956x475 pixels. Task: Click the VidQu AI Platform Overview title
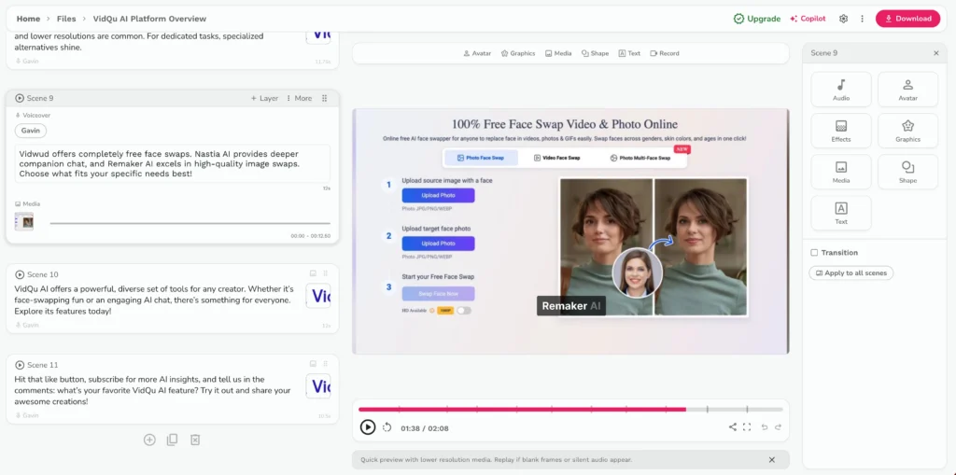(150, 19)
